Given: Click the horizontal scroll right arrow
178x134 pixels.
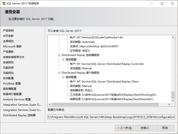Looking at the screenshot, I should tap(169, 104).
